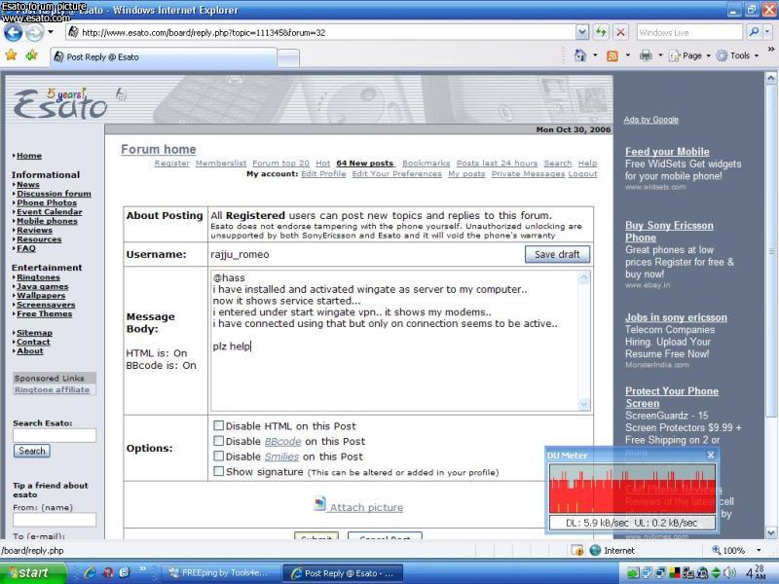Open the Jobs in sony ericsson ad
This screenshot has width=779, height=584.
[x=676, y=317]
